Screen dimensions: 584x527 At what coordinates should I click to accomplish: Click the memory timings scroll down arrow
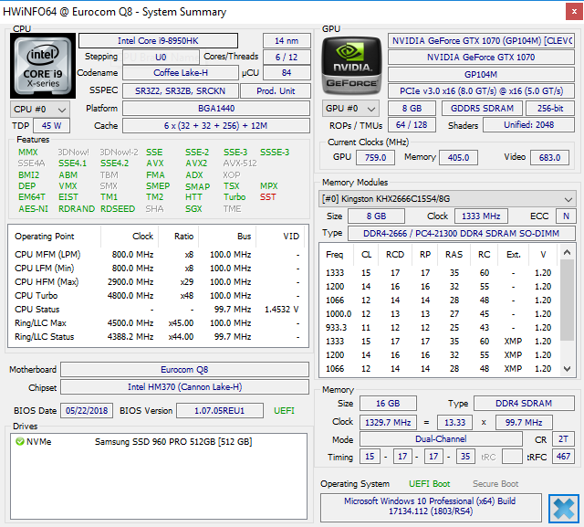tap(567, 369)
